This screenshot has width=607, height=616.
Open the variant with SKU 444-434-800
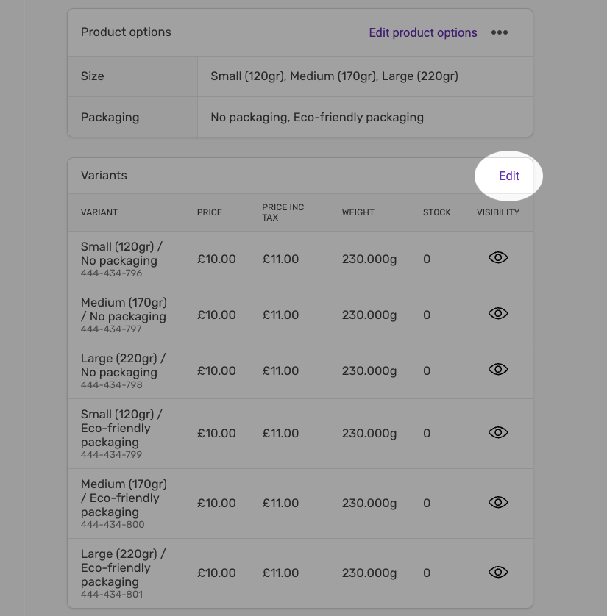(300, 504)
